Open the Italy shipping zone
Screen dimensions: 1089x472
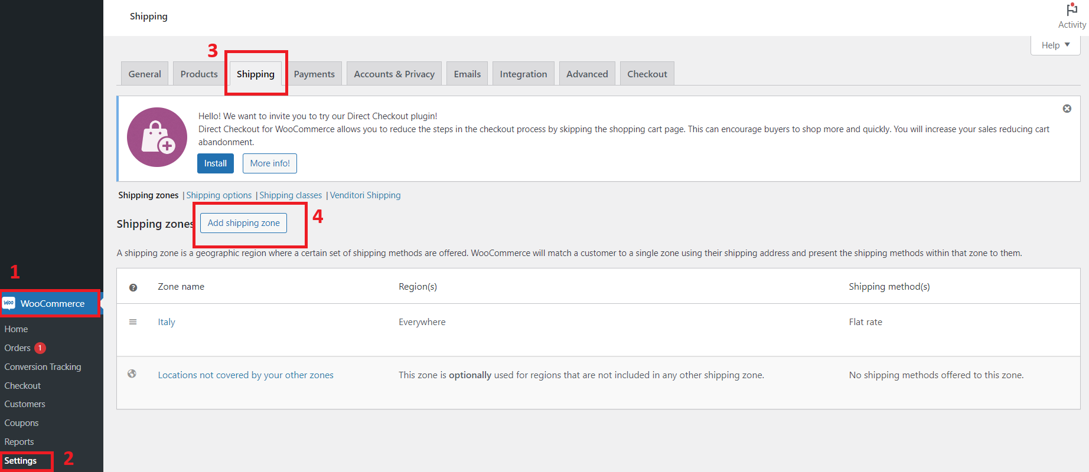[167, 322]
